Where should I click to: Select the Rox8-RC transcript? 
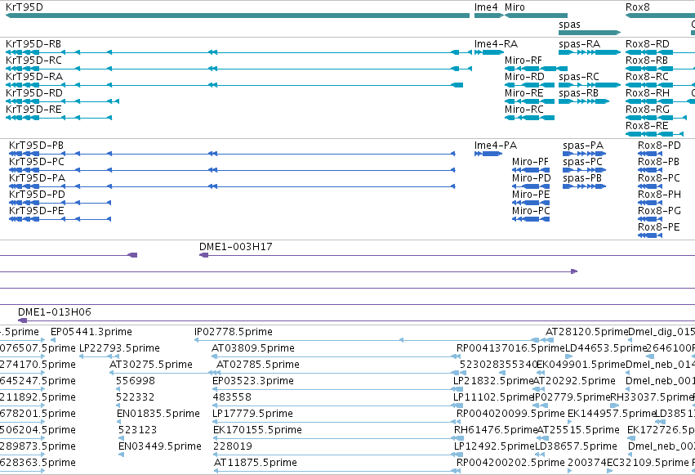point(647,77)
